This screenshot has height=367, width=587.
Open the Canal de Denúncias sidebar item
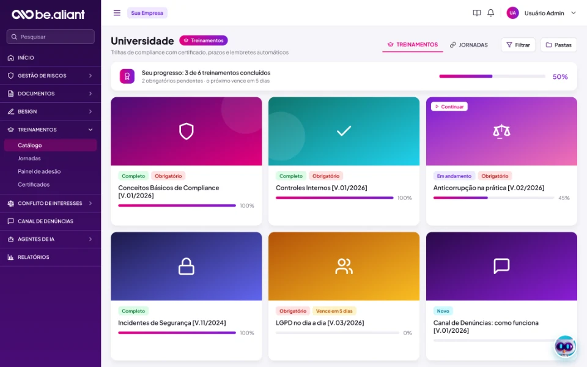[51, 221]
